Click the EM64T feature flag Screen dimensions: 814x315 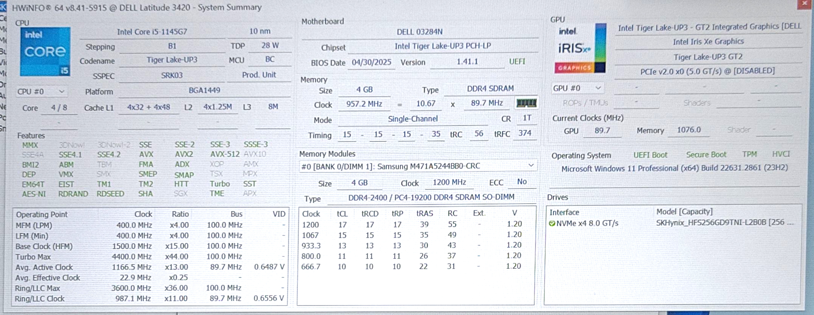33,185
